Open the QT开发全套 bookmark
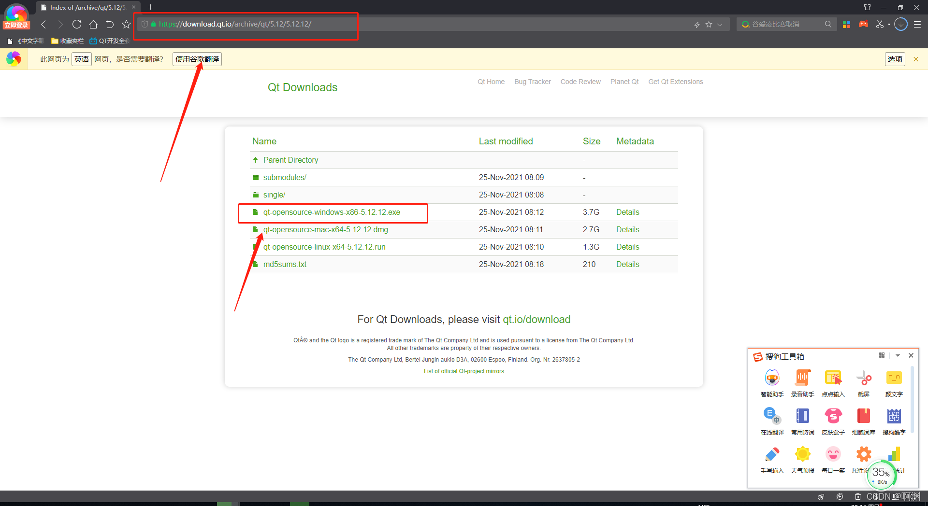Viewport: 928px width, 506px height. [x=110, y=41]
